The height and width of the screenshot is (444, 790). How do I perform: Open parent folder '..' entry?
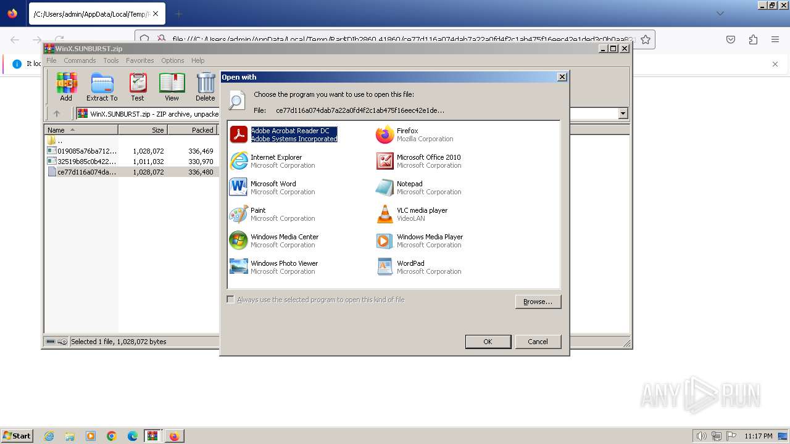pyautogui.click(x=56, y=141)
